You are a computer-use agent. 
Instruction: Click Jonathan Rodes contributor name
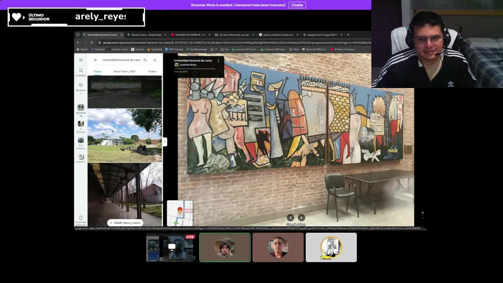pos(188,65)
